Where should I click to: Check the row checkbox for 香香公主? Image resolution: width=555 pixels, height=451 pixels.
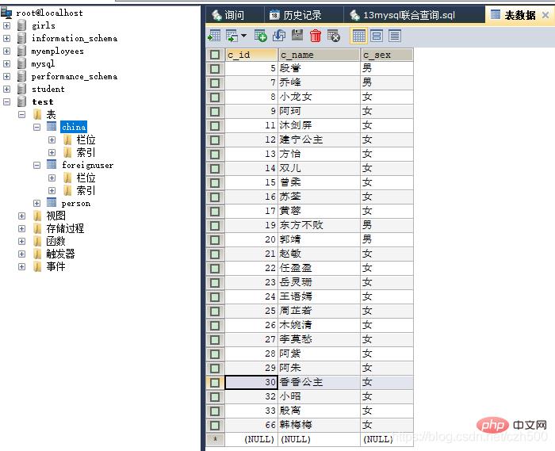pyautogui.click(x=215, y=382)
